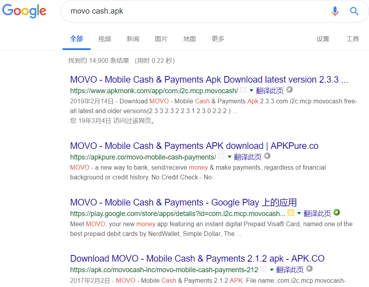Toggle the star icon beside apkpure.co URL
This screenshot has height=287, width=369.
point(221,156)
